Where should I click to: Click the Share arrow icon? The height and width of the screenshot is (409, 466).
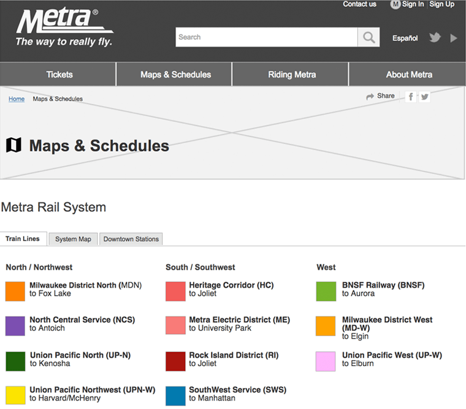[370, 97]
